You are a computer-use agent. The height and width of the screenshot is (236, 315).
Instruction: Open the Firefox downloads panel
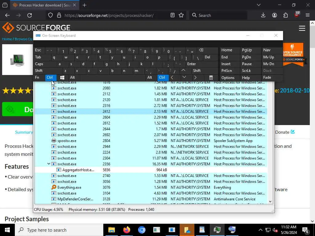tap(263, 15)
